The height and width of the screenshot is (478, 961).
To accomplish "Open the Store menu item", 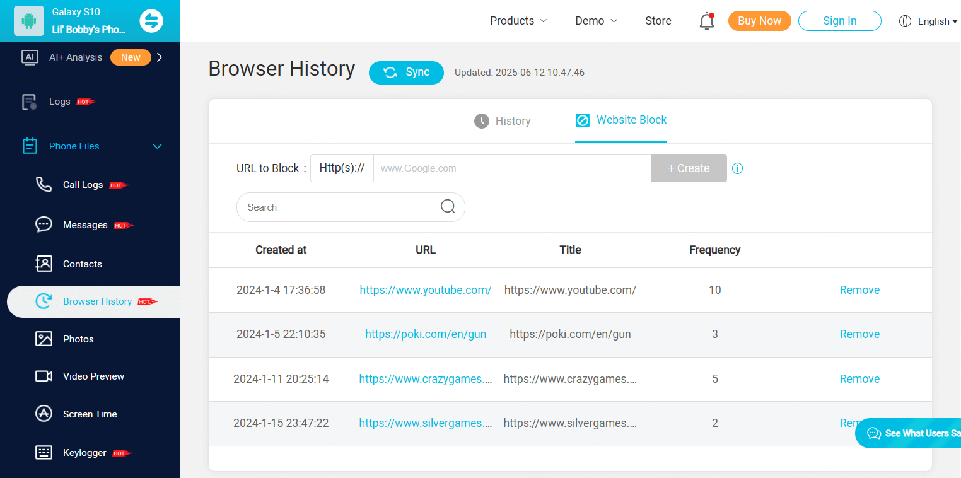I will point(658,21).
